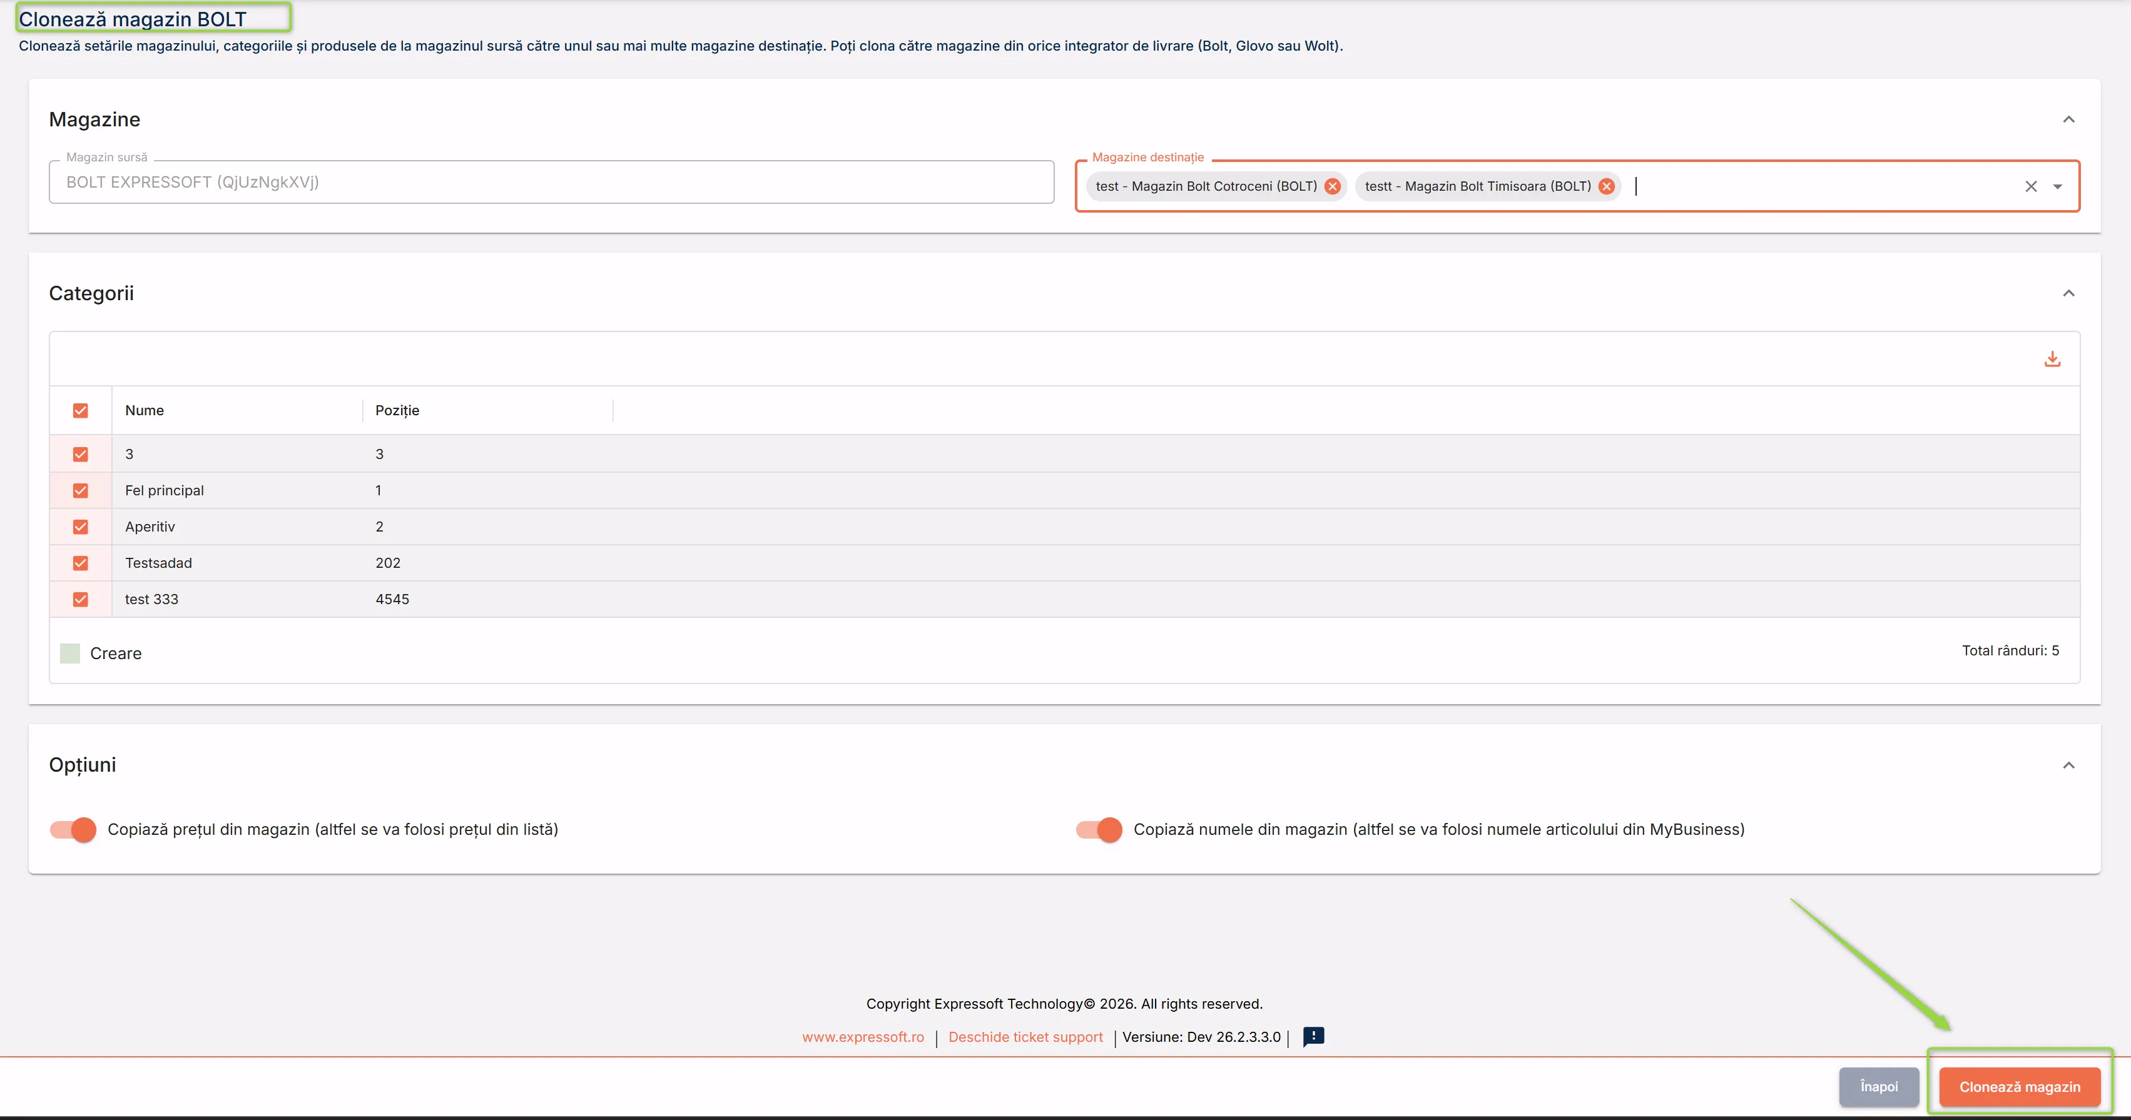Clear all destination stores with X

click(x=2031, y=187)
